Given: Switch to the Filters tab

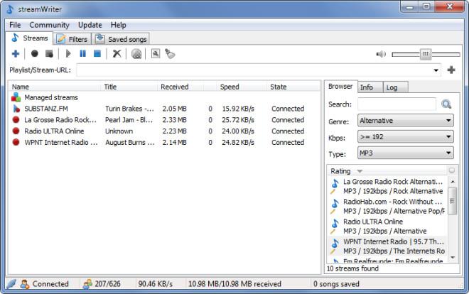Looking at the screenshot, I should click(x=72, y=39).
